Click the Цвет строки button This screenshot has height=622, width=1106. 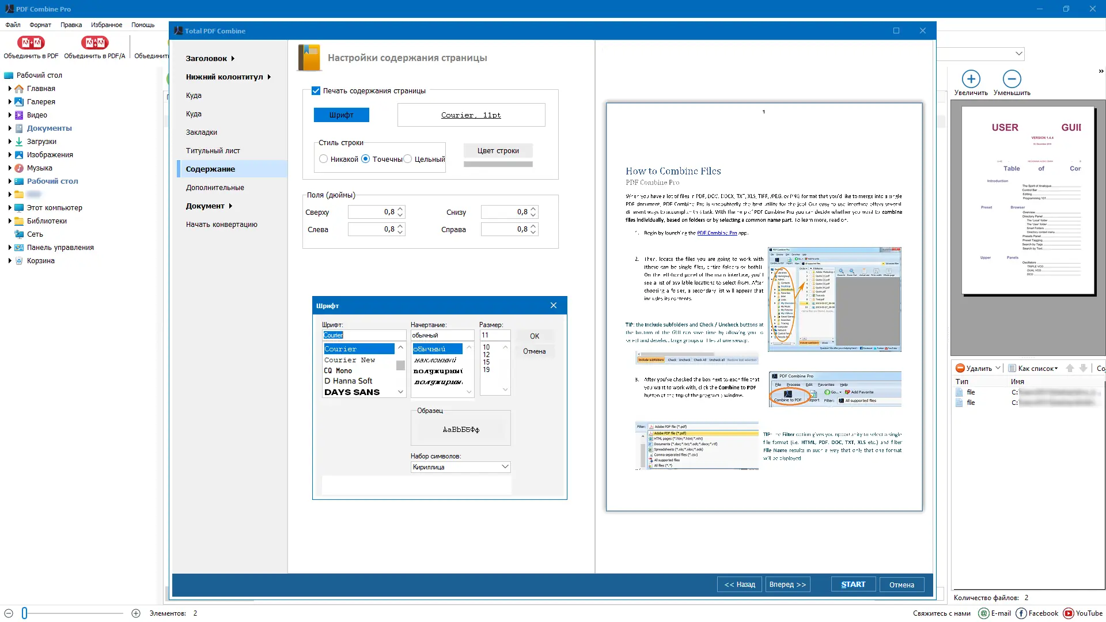coord(498,150)
